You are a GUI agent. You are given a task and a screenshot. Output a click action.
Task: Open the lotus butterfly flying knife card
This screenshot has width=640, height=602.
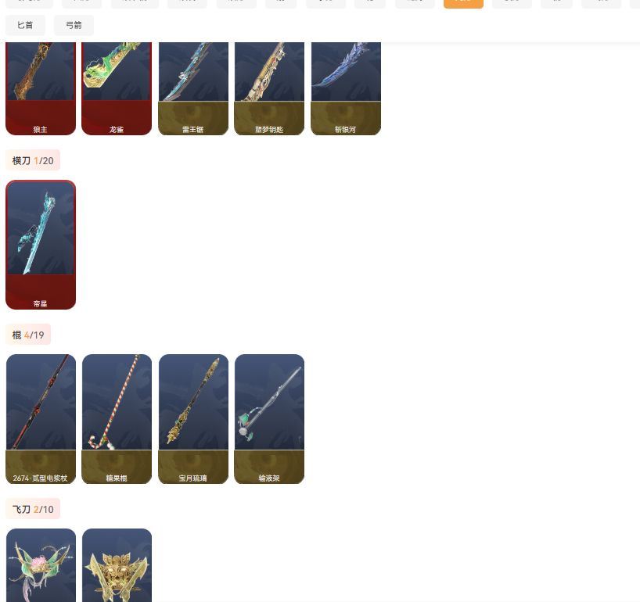41,565
